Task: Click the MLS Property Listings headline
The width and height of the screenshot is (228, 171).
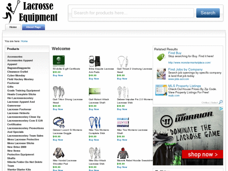Action: 184,86
